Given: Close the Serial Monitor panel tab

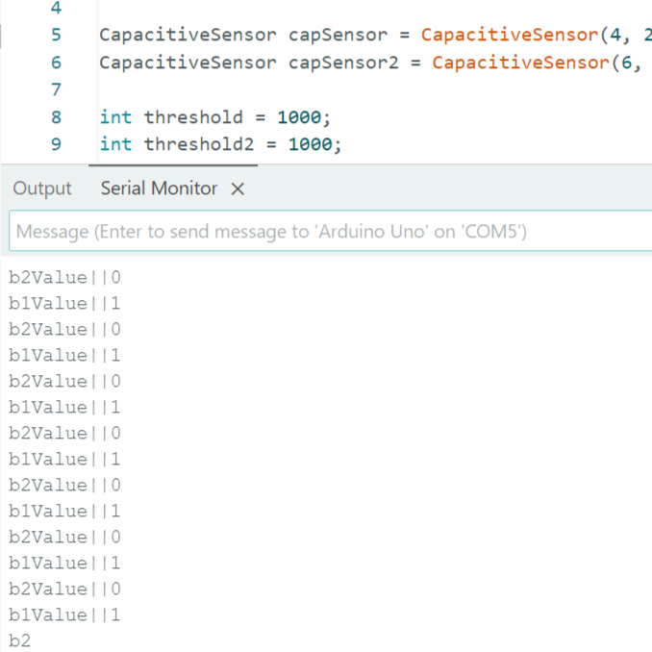Looking at the screenshot, I should [x=238, y=189].
